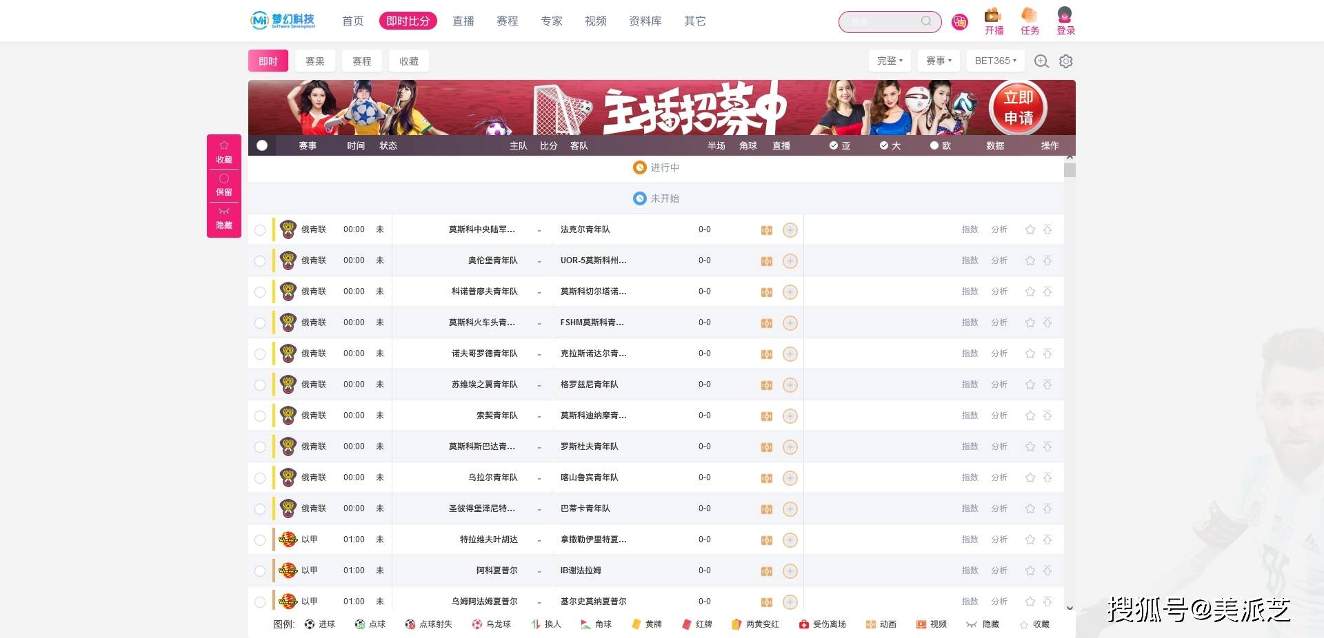1324x638 pixels.
Task: Expand the BET365 odds provider dropdown
Action: [995, 61]
